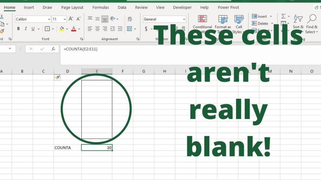The image size is (321, 180).
Task: Center-align text horizontally
Action: (97, 29)
